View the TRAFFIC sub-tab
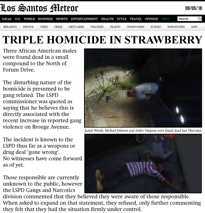205x213 pixels. (x=115, y=27)
